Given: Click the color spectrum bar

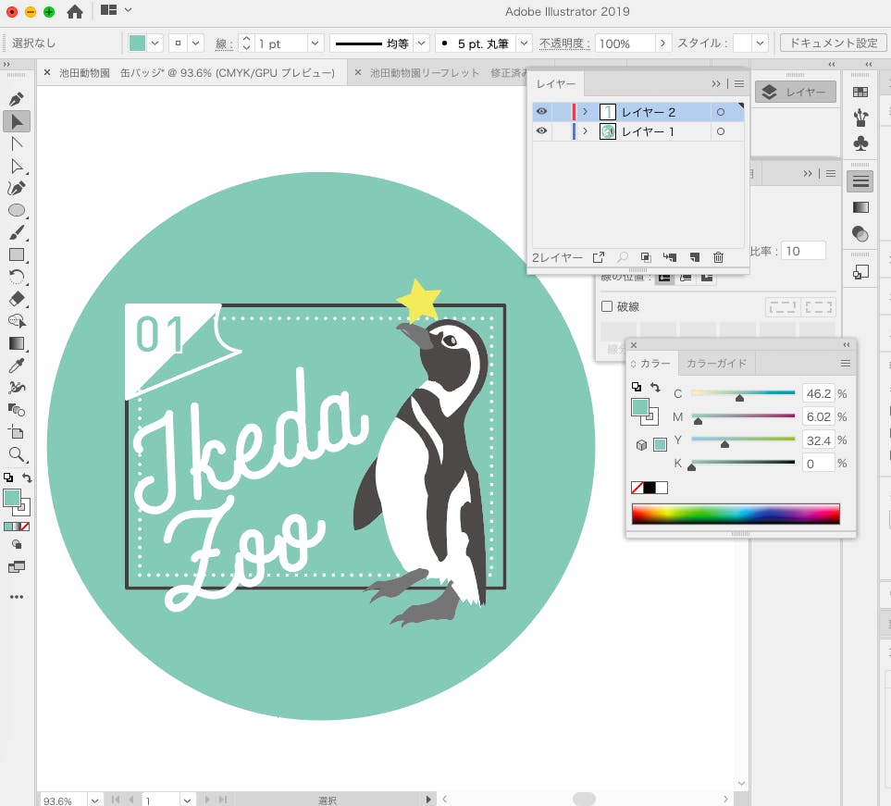Looking at the screenshot, I should tap(735, 515).
